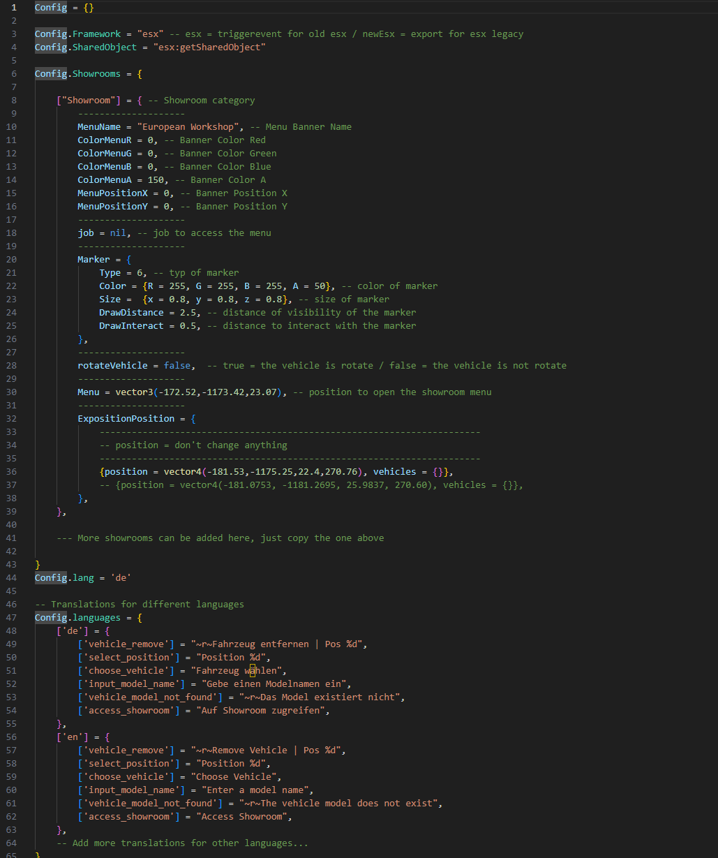Viewport: 718px width, 858px height.
Task: Click the ['en'] language table key
Action: 72,736
